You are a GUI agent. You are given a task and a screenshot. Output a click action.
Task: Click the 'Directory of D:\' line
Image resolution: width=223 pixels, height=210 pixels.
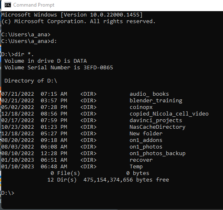(31, 81)
